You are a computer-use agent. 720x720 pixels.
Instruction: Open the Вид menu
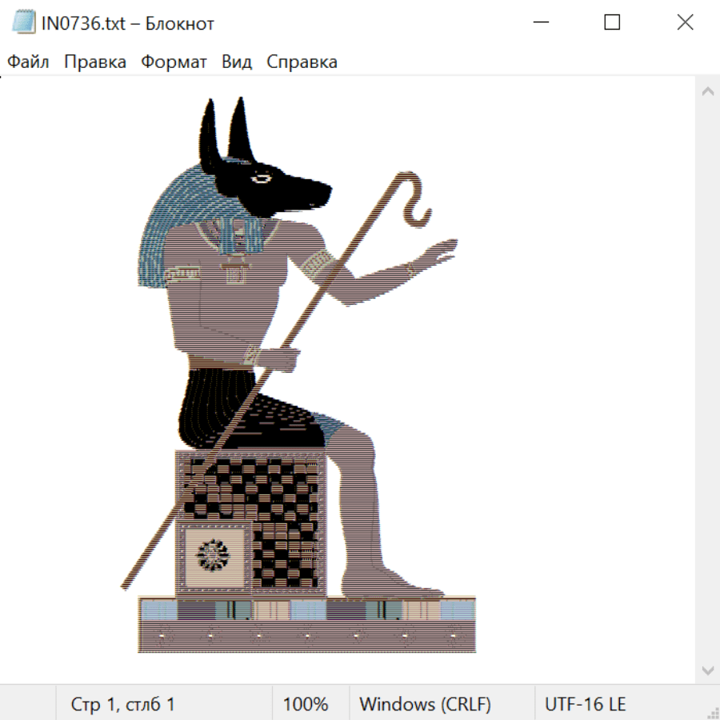tap(237, 62)
